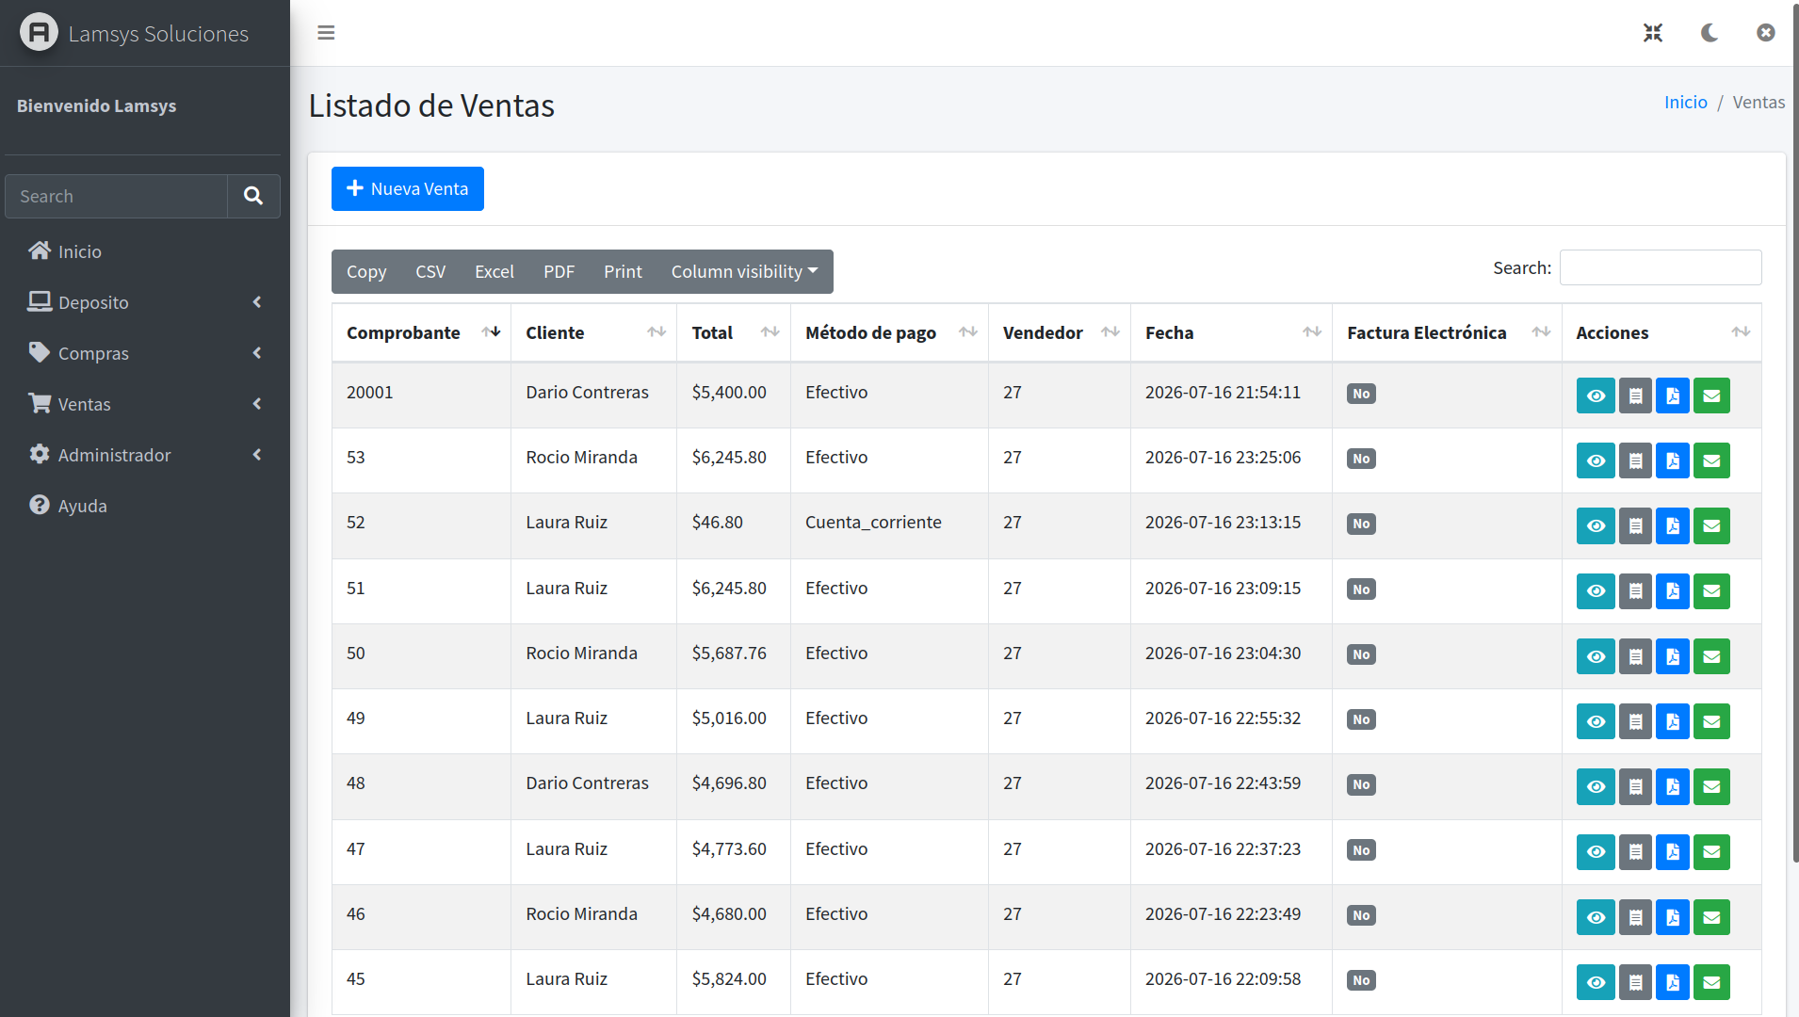Focus the table Search input field

coord(1661,267)
